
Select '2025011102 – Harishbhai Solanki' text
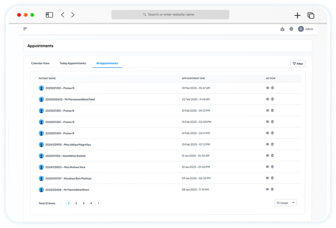[65, 156]
